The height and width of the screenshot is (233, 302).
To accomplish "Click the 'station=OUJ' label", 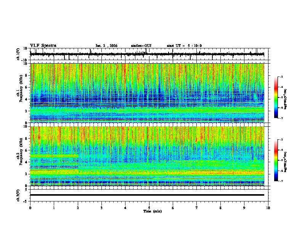I will [x=141, y=46].
